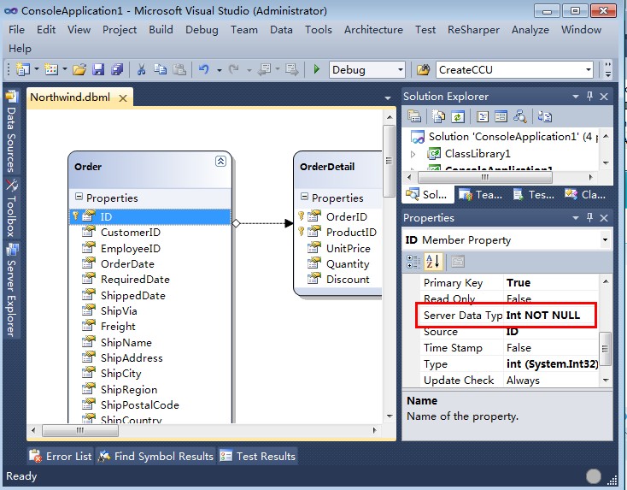Viewport: 627px width, 490px height.
Task: Click the Cut scissors icon
Action: pyautogui.click(x=141, y=69)
